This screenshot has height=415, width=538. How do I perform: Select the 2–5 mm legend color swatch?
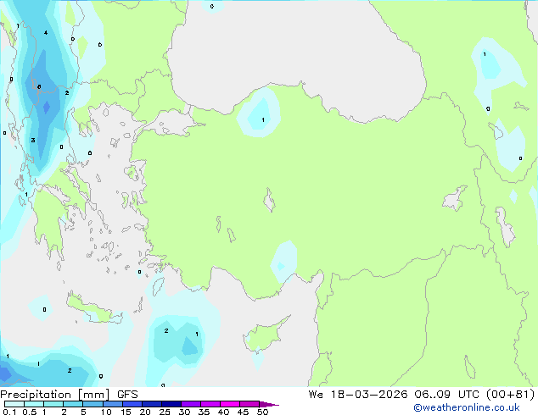coord(73,404)
